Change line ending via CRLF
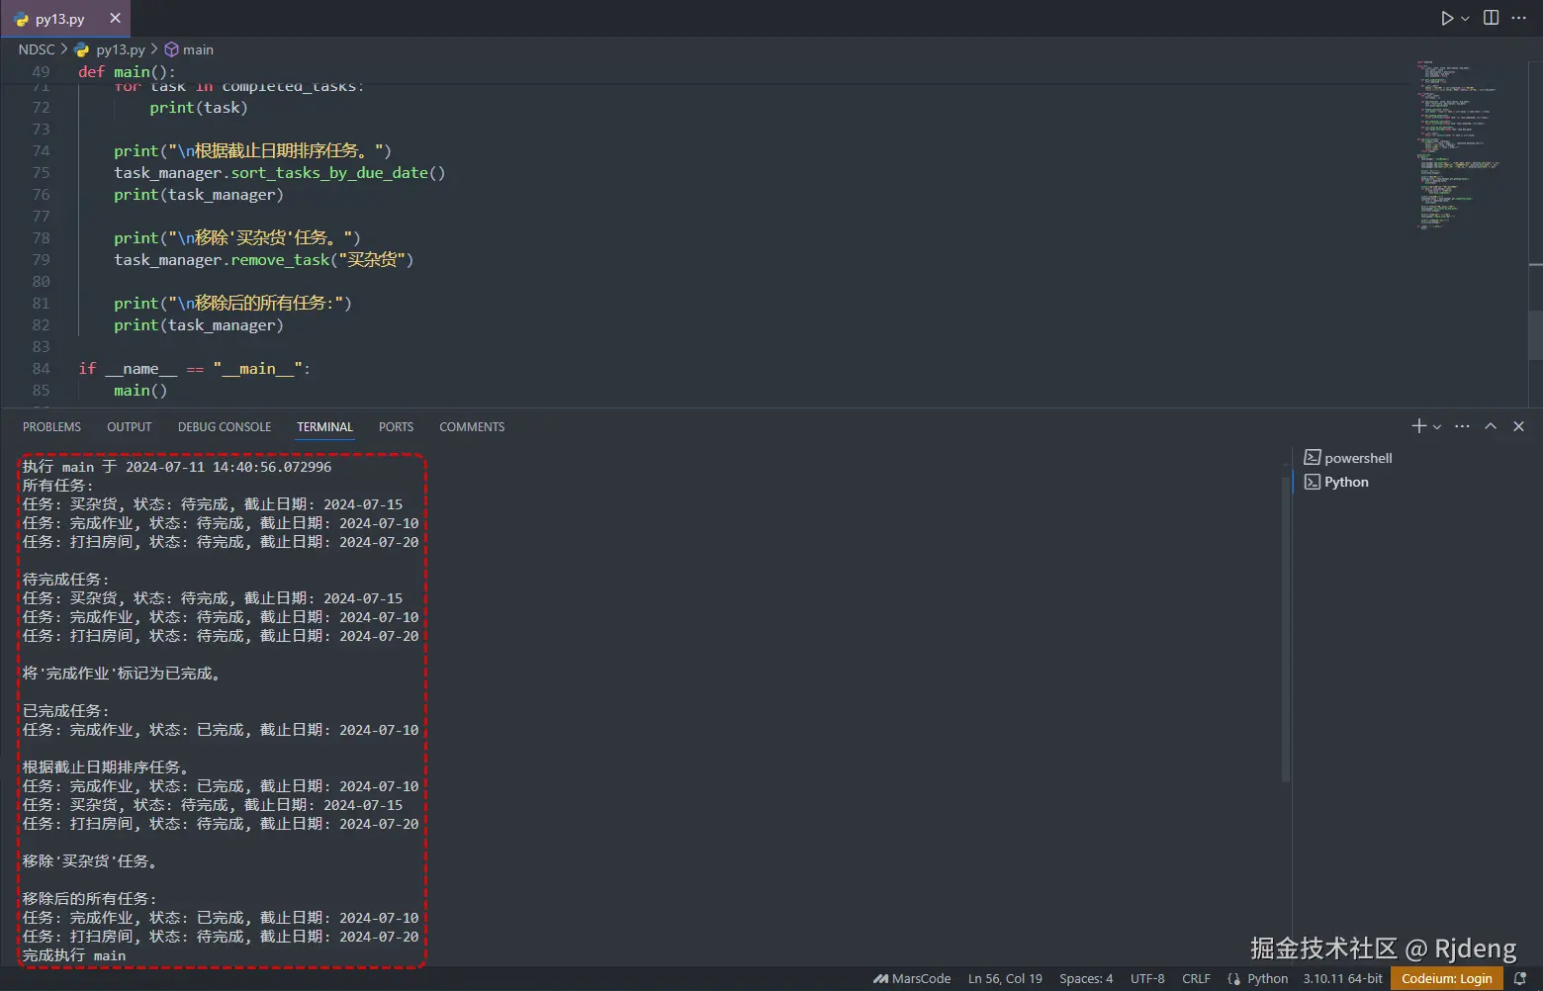Screen dimensions: 1543x991 (1196, 979)
